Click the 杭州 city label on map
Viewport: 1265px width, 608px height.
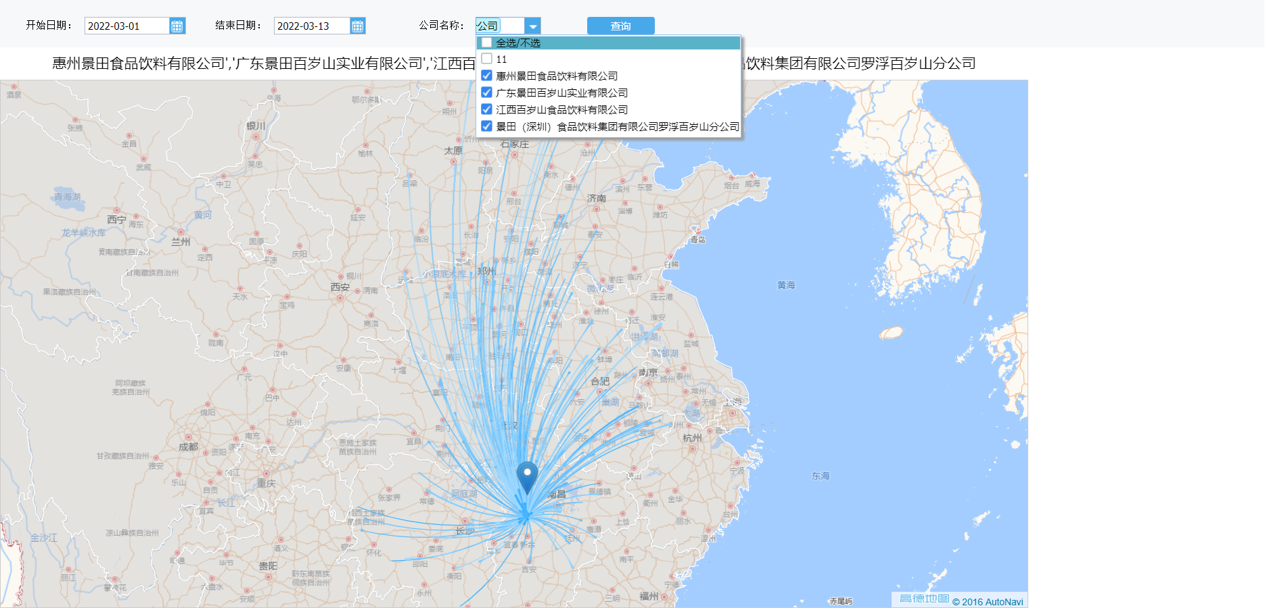[x=692, y=438]
